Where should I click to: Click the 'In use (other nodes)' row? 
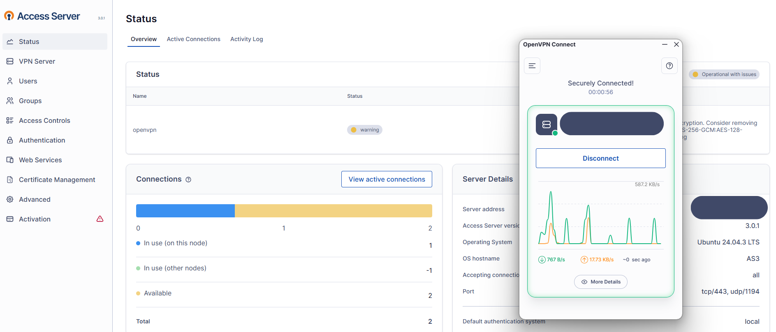284,270
